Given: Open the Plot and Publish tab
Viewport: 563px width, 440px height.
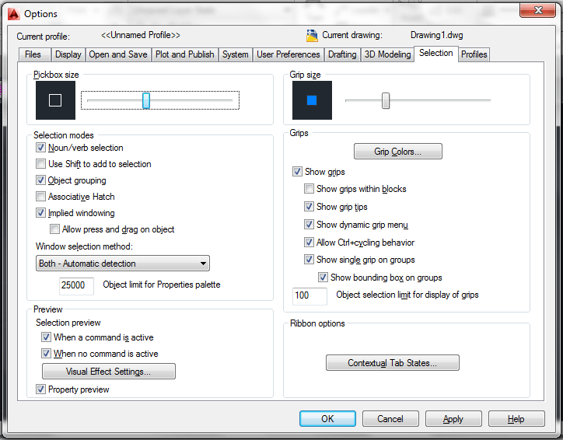Looking at the screenshot, I should [x=184, y=54].
